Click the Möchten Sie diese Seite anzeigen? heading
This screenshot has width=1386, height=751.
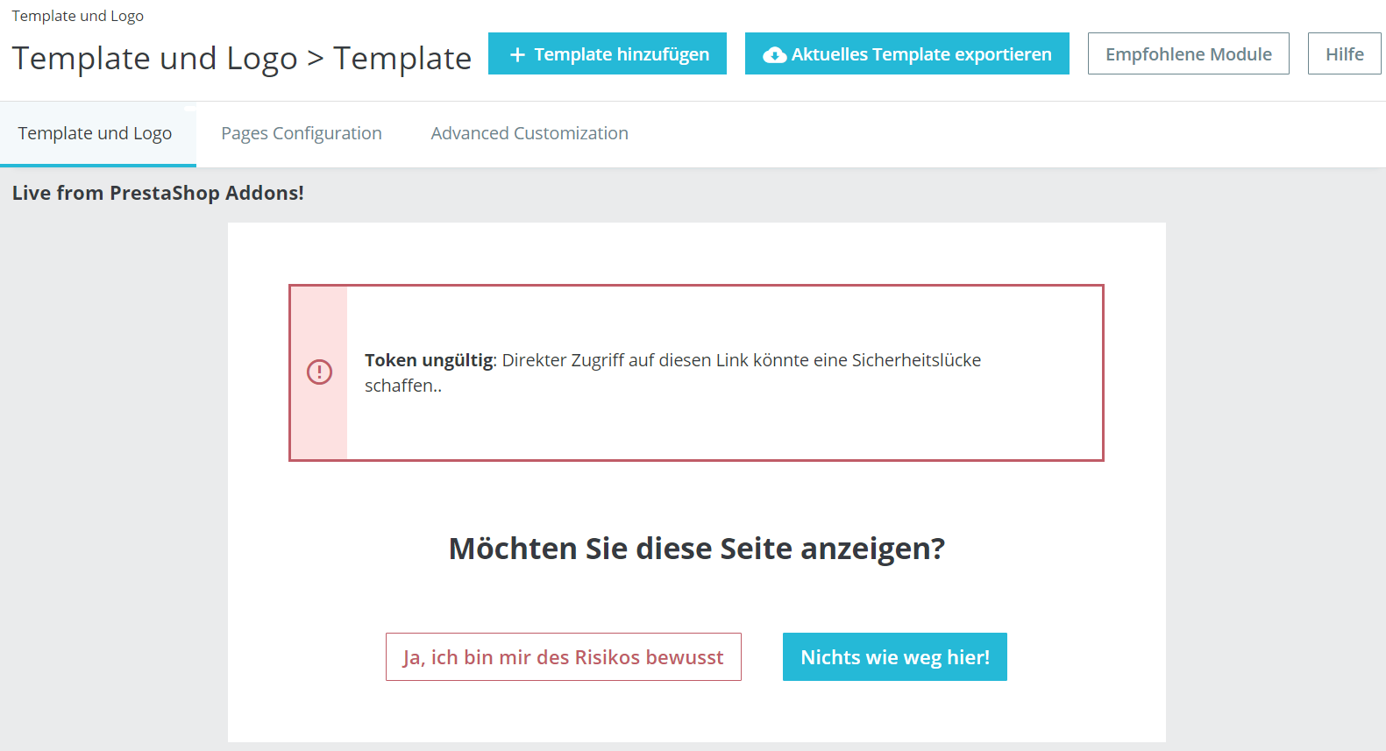[x=697, y=549]
